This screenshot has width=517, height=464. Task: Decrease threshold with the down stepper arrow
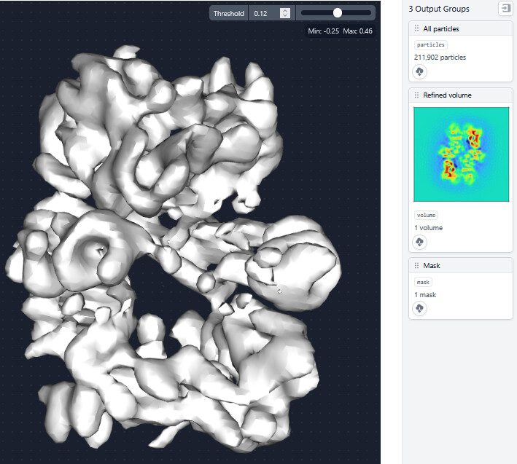[284, 16]
